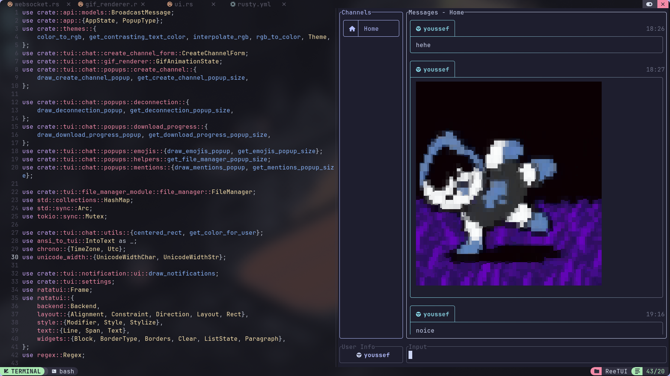
Task: Click the avatar icon in User Info
Action: 359,355
